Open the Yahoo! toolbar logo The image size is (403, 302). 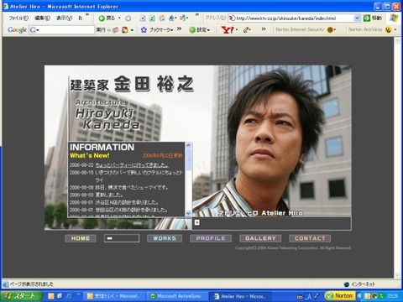(228, 29)
